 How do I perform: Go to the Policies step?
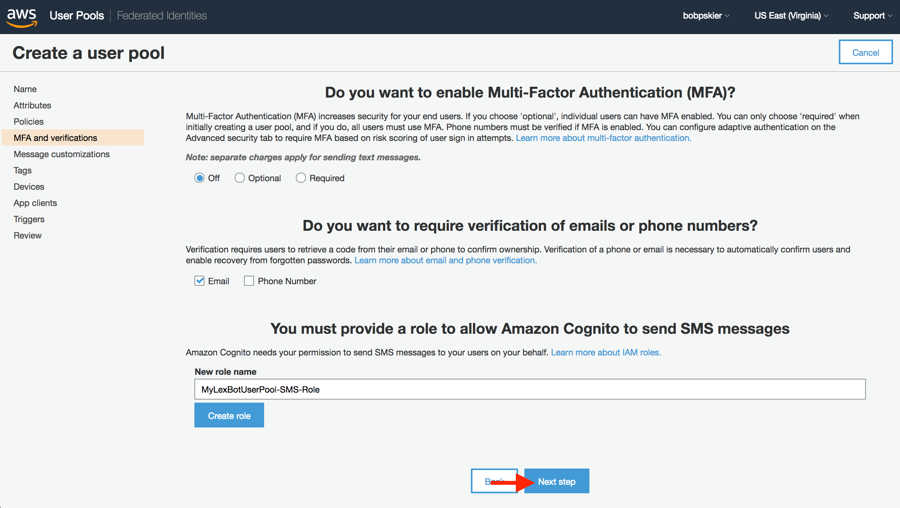tap(29, 122)
